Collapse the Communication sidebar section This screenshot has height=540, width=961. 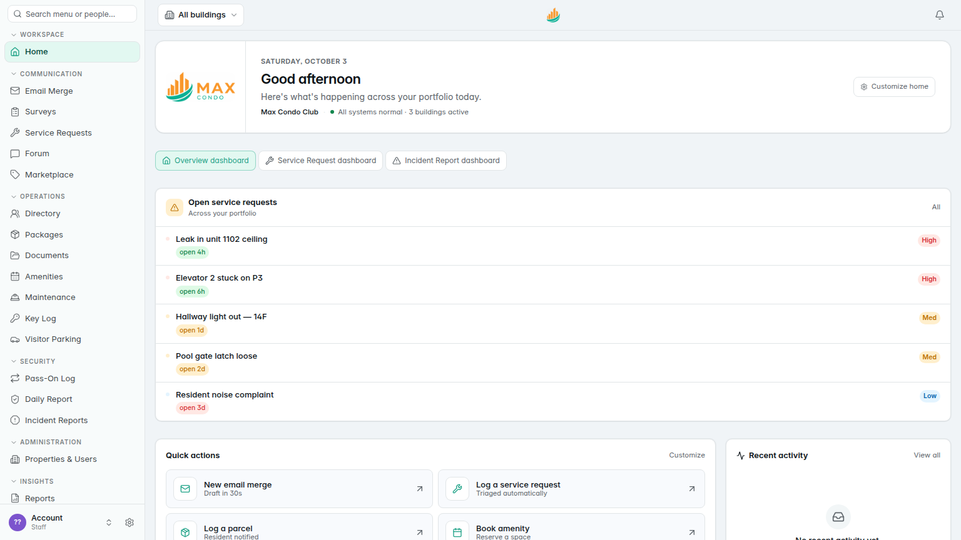[x=46, y=74]
